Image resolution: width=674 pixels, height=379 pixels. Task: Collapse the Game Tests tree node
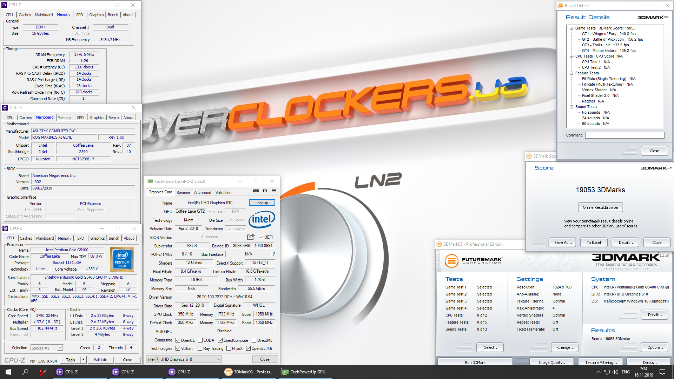point(571,28)
